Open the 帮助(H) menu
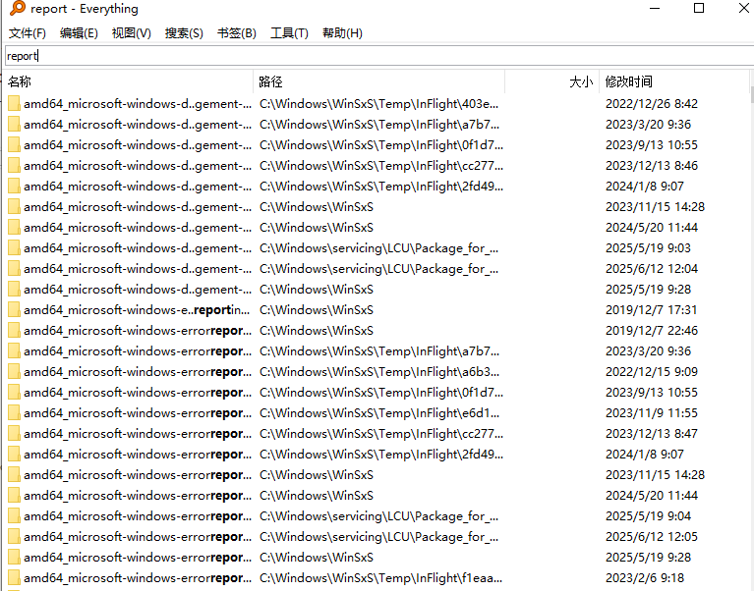The height and width of the screenshot is (591, 754). (342, 33)
